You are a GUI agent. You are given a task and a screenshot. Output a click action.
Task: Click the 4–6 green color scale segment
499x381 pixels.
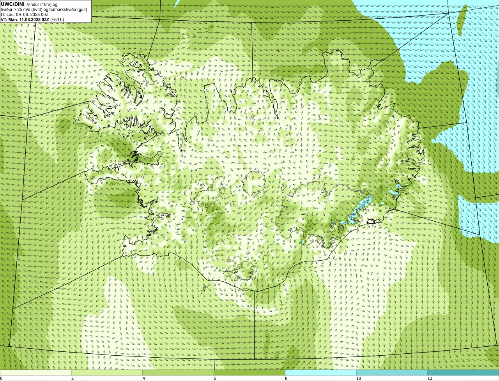click(179, 373)
